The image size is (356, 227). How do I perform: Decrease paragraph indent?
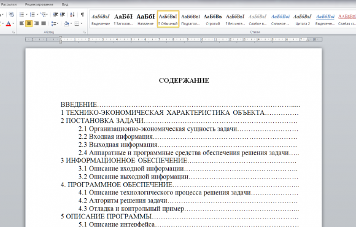pos(55,15)
